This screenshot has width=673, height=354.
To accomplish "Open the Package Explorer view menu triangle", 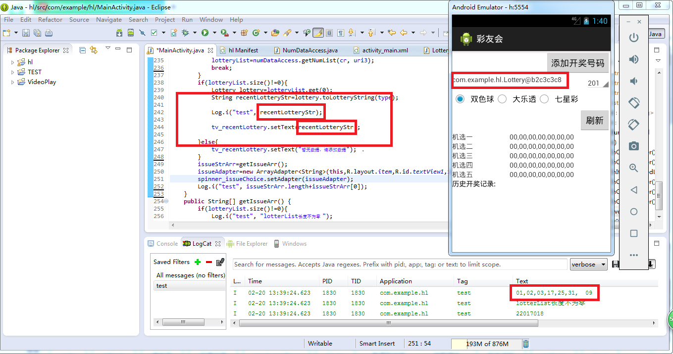I will click(107, 48).
